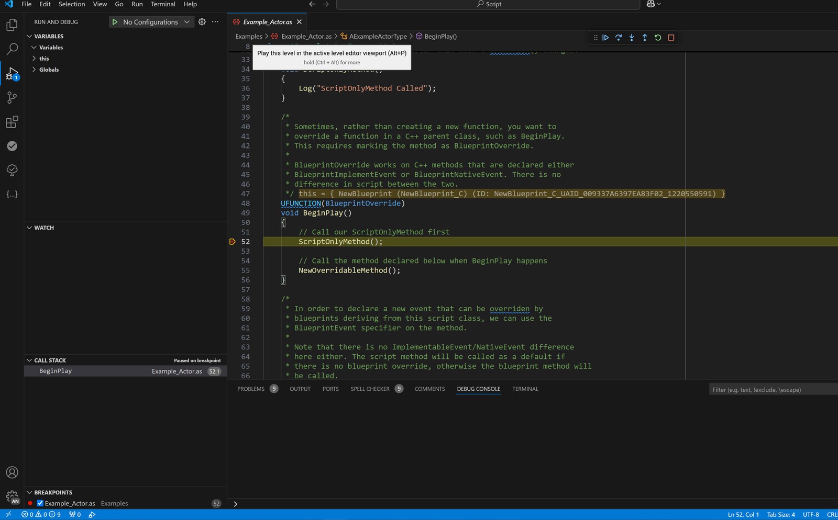The image size is (838, 520).
Task: Open the Extensions view
Action: tap(12, 122)
